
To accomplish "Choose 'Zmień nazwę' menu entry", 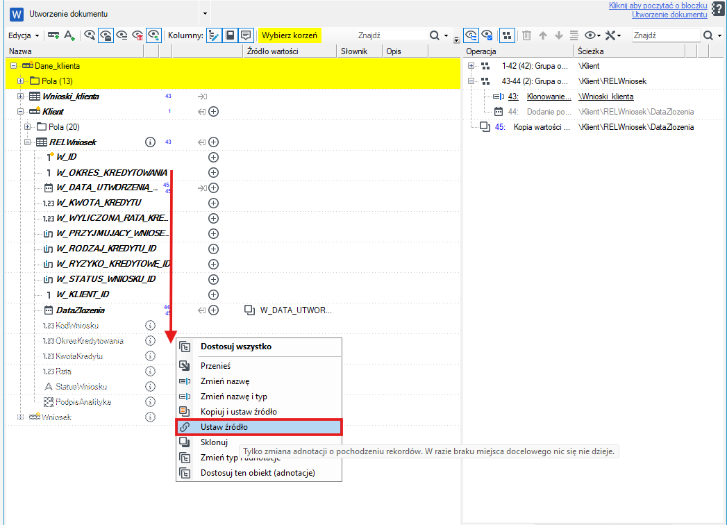I will (259, 381).
